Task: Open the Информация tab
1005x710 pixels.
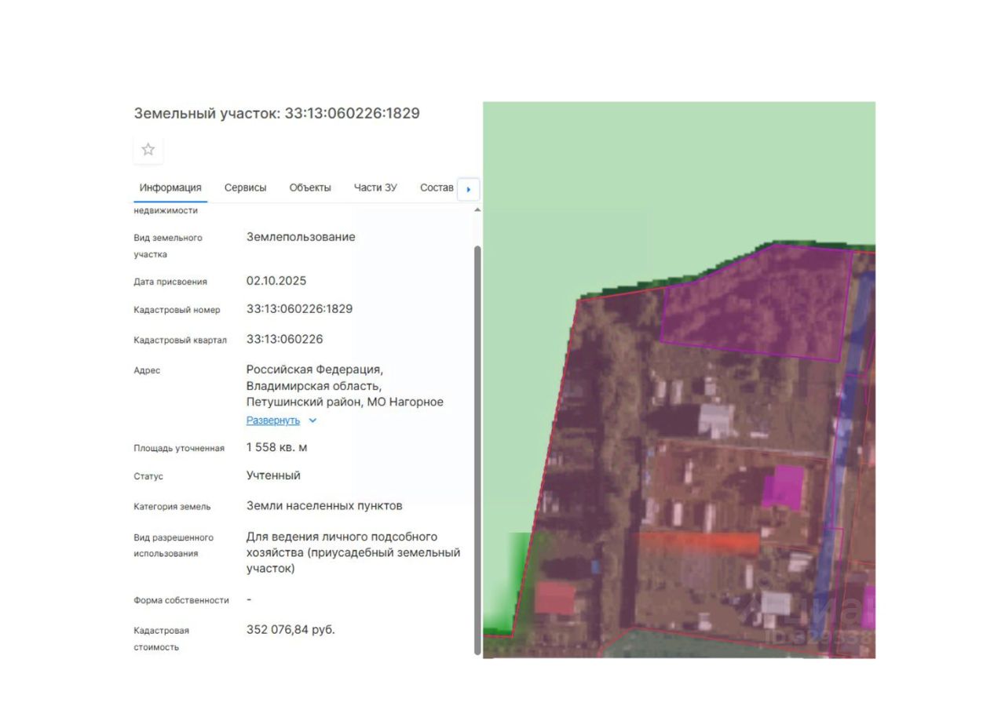Action: click(170, 188)
